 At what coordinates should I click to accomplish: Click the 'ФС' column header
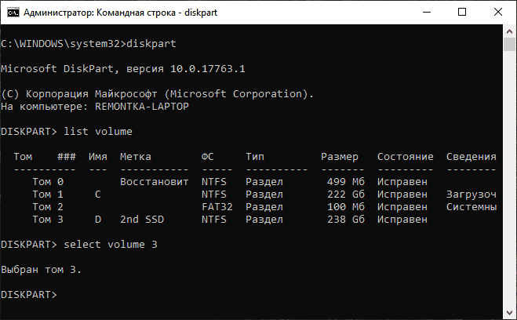(x=208, y=157)
